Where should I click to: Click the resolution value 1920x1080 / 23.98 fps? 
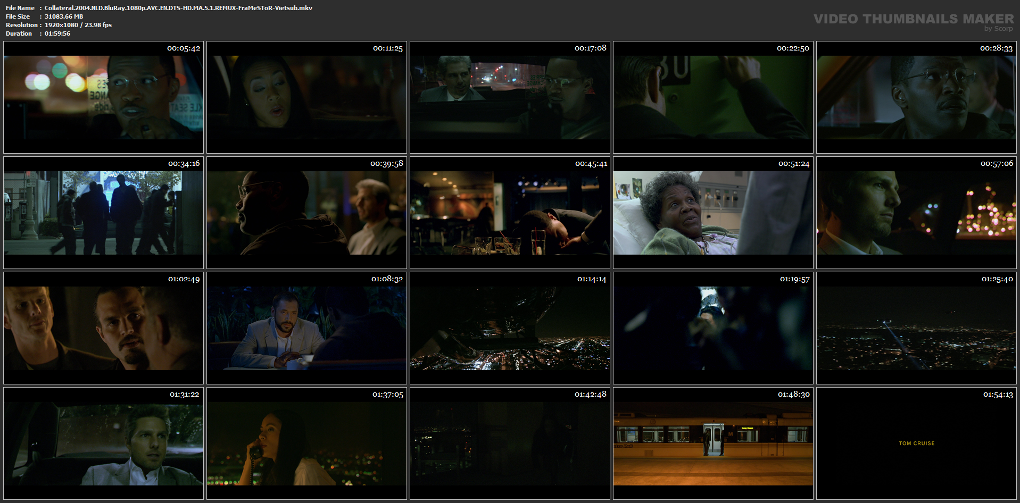point(78,25)
